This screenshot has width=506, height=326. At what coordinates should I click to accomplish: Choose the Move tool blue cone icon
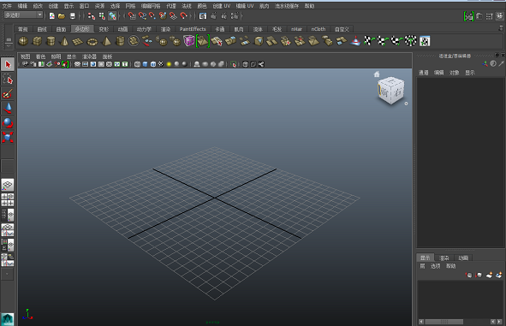[8, 108]
